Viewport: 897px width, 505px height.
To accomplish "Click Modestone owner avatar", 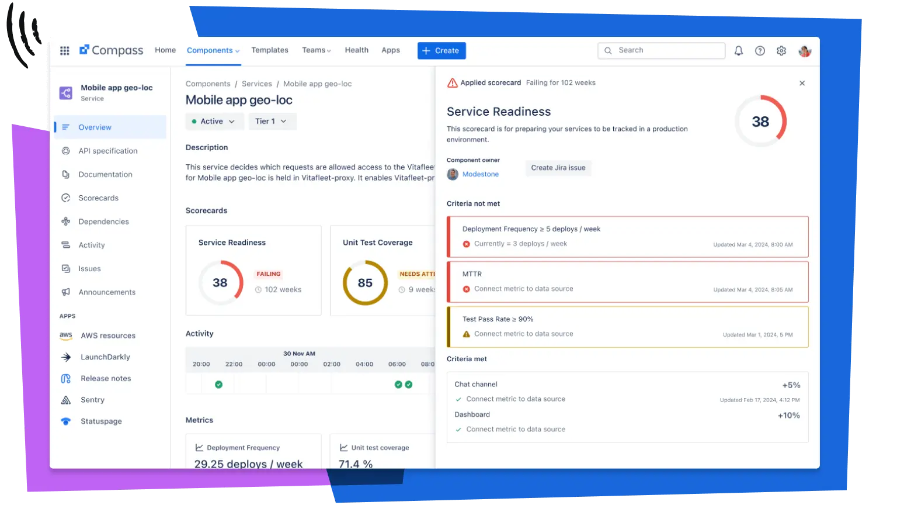I will coord(453,174).
